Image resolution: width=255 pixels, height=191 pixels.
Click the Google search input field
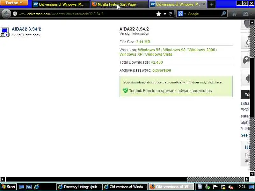coord(204,14)
